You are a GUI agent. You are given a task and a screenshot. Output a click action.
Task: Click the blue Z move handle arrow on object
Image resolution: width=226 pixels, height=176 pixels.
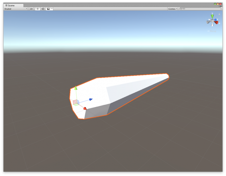tap(91, 99)
